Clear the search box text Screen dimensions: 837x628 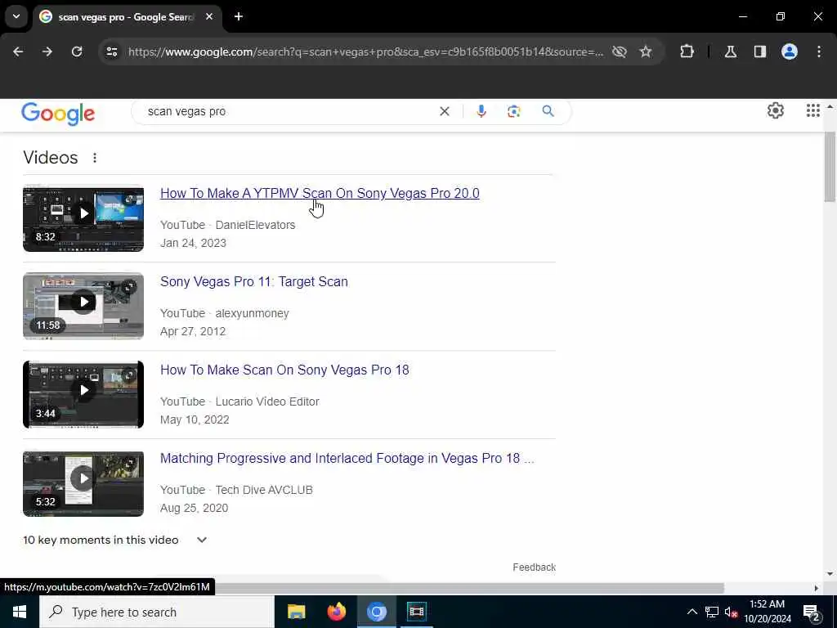point(444,111)
